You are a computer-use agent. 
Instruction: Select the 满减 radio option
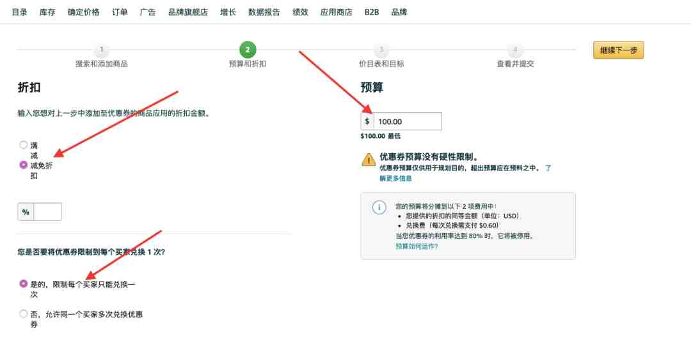point(24,145)
